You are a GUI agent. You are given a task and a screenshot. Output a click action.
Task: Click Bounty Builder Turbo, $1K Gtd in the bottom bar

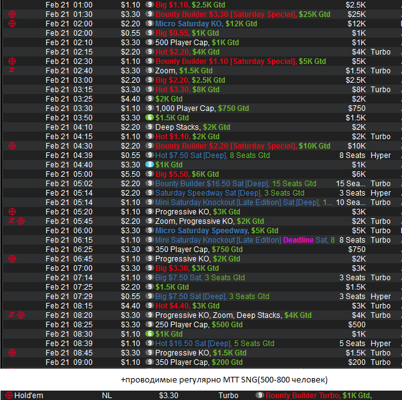point(319,396)
